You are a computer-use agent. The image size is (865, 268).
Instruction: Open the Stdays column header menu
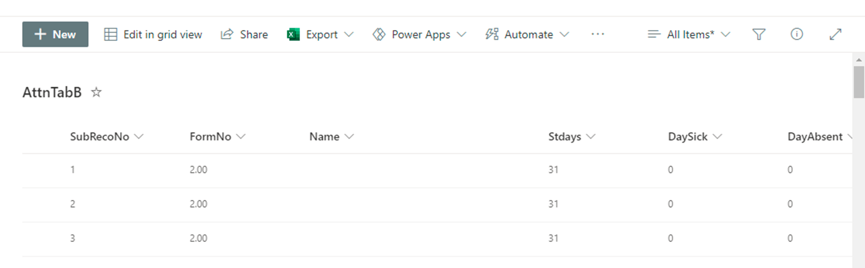(x=590, y=137)
